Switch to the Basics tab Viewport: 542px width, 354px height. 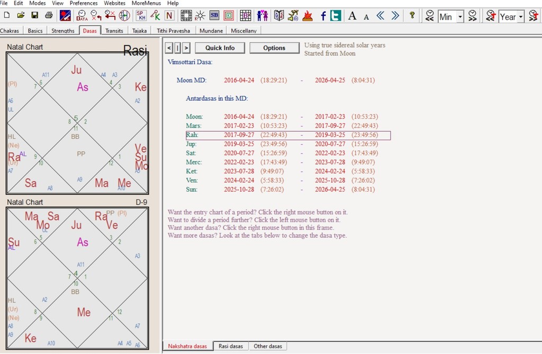point(35,31)
